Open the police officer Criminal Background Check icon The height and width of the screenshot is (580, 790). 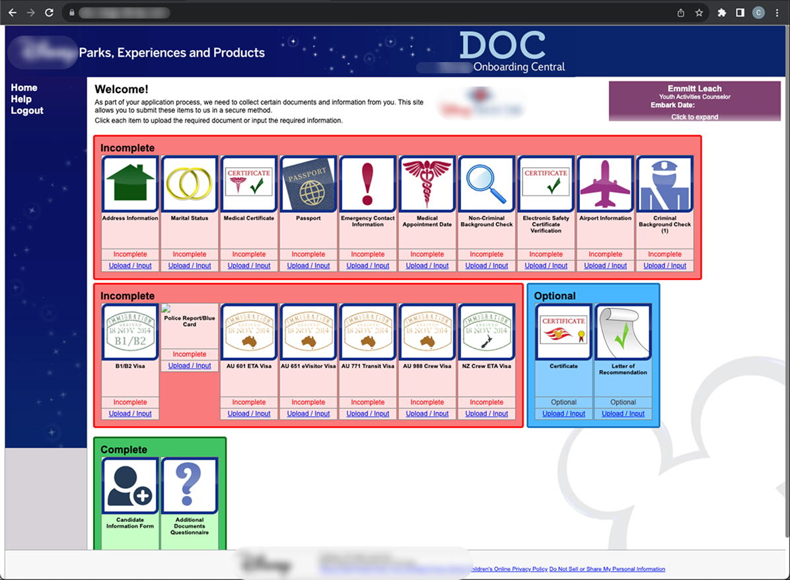664,184
